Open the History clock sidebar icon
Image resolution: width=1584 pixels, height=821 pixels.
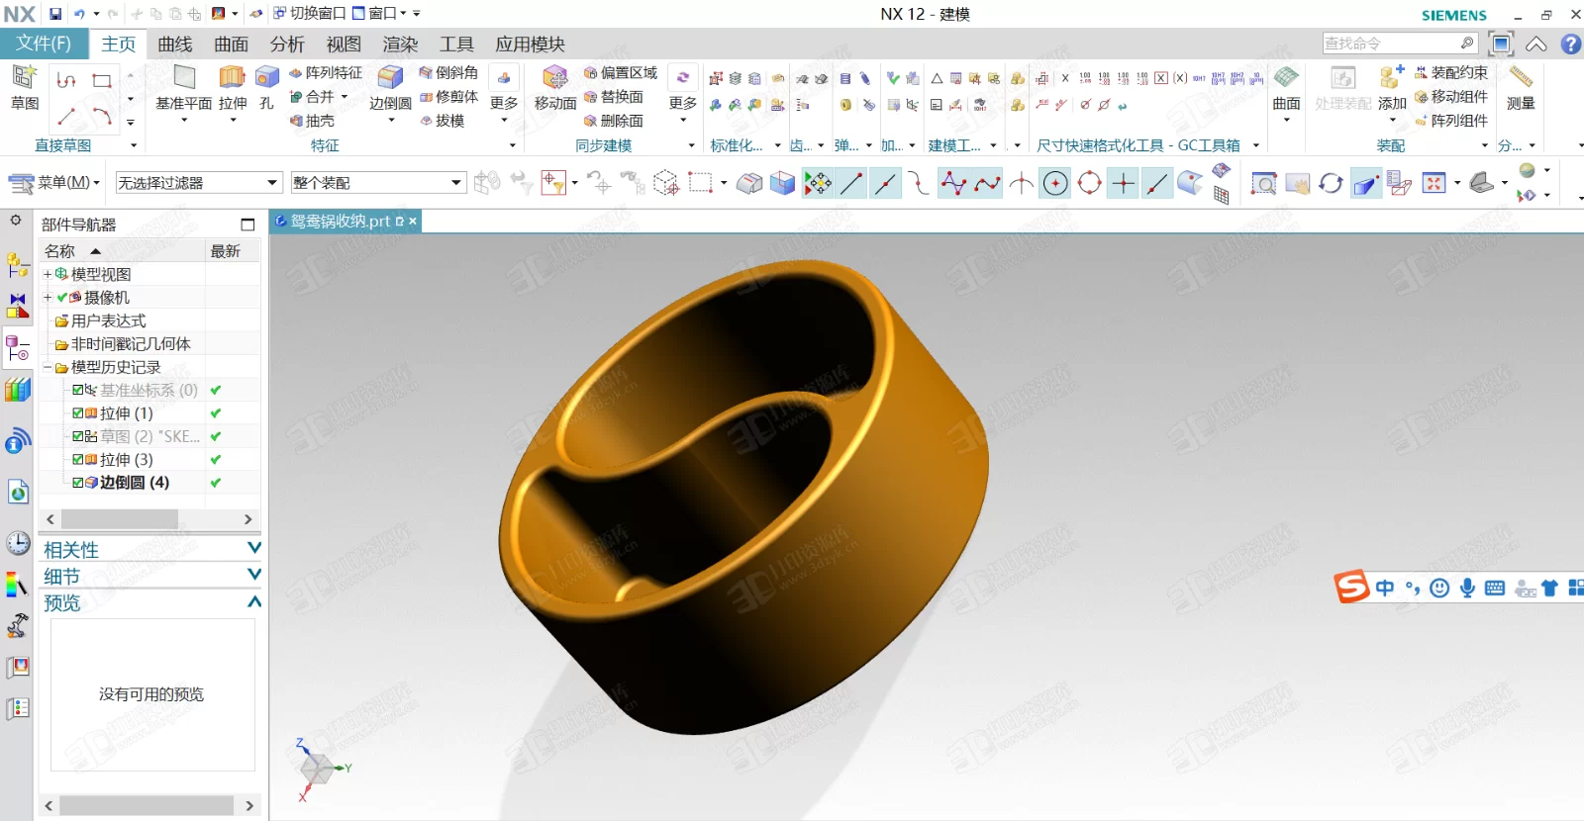[18, 543]
